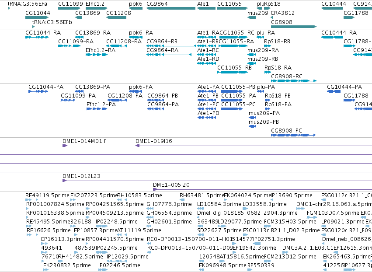Click the CG10444-RA transcript label
Screen dimensions: 372x272
(x=339, y=32)
